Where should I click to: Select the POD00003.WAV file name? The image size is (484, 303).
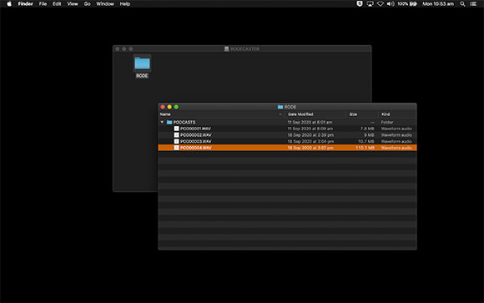(x=196, y=141)
